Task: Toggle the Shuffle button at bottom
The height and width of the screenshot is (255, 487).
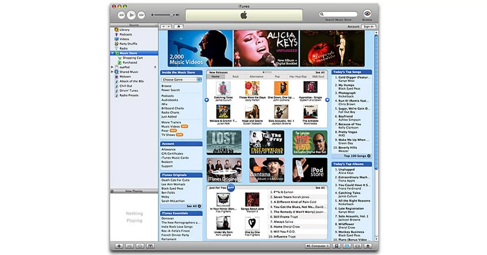Action: (x=129, y=246)
